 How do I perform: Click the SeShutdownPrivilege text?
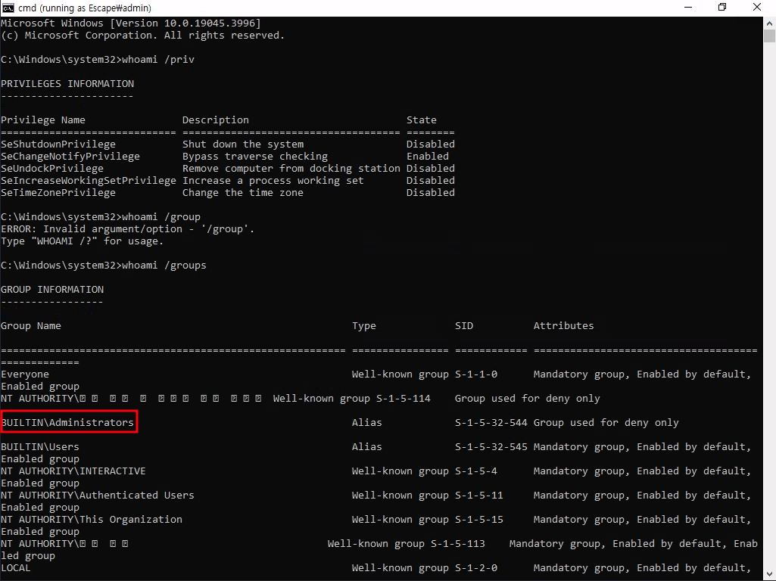click(58, 144)
